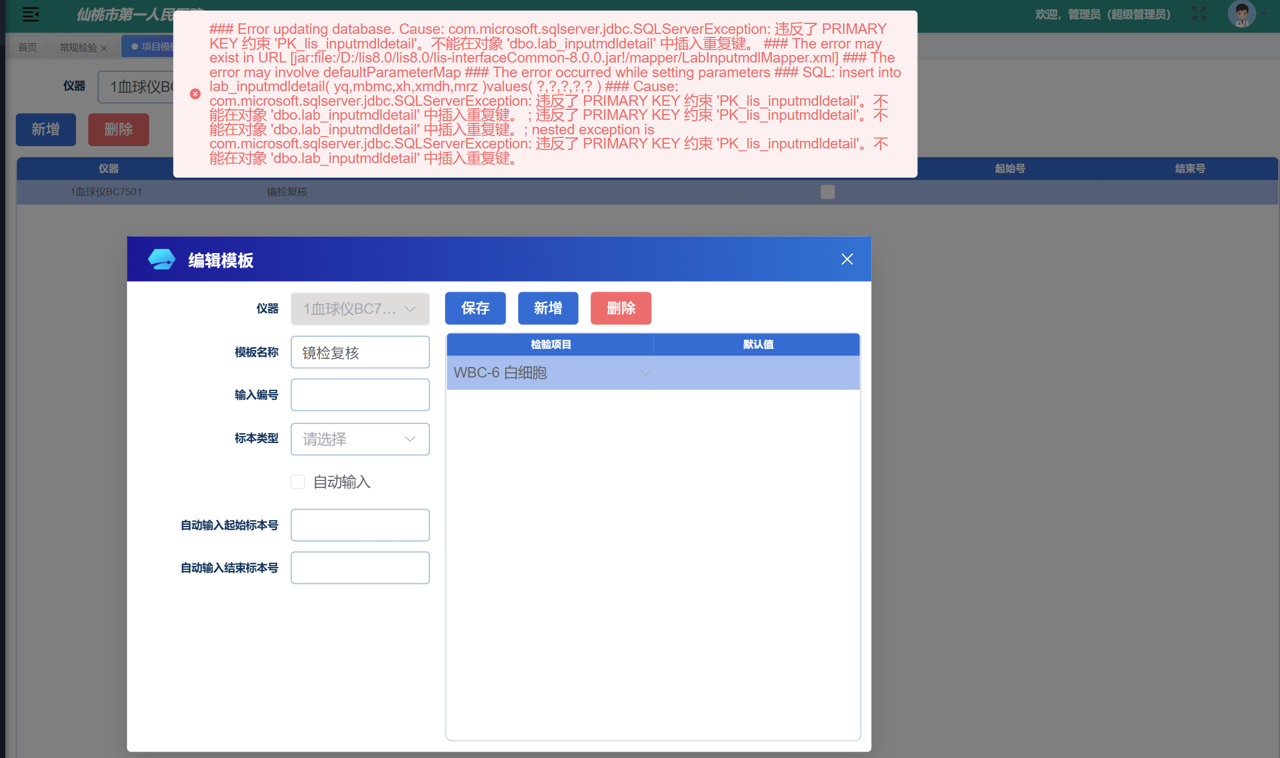
Task: Open the WBC-6 白细胞 item dropdown
Action: (550, 373)
